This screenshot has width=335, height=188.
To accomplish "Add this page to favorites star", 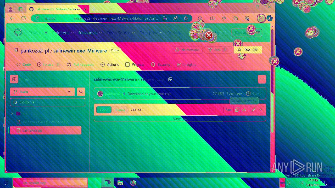I will [x=186, y=18].
